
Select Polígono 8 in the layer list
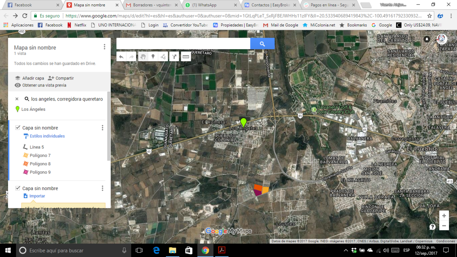point(40,164)
